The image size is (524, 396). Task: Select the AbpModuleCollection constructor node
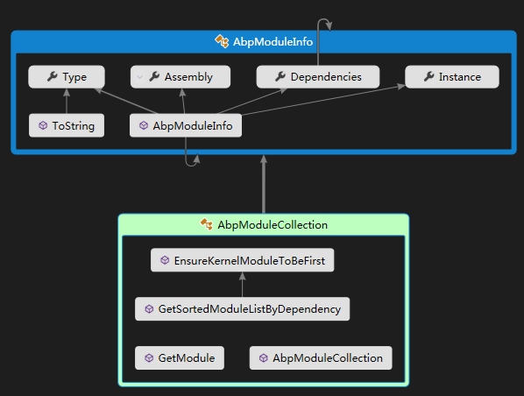[321, 358]
